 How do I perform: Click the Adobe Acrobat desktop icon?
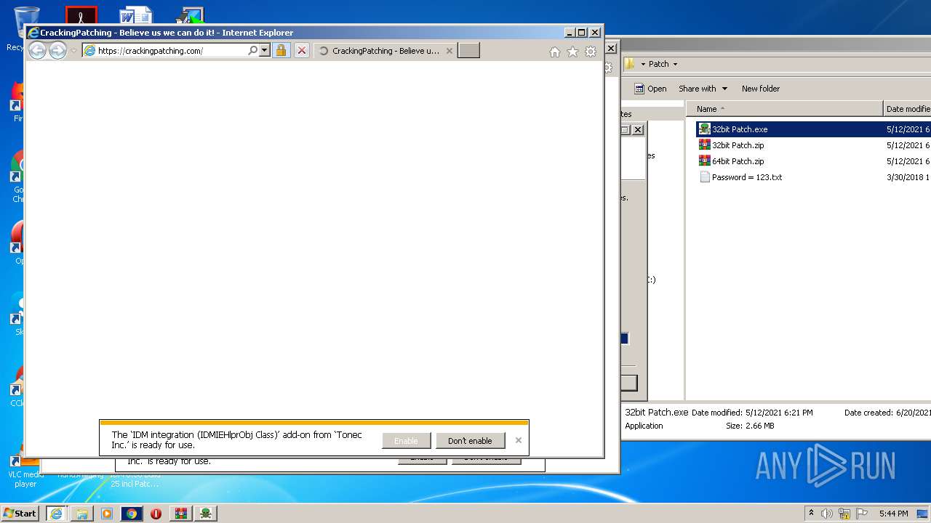click(x=81, y=15)
